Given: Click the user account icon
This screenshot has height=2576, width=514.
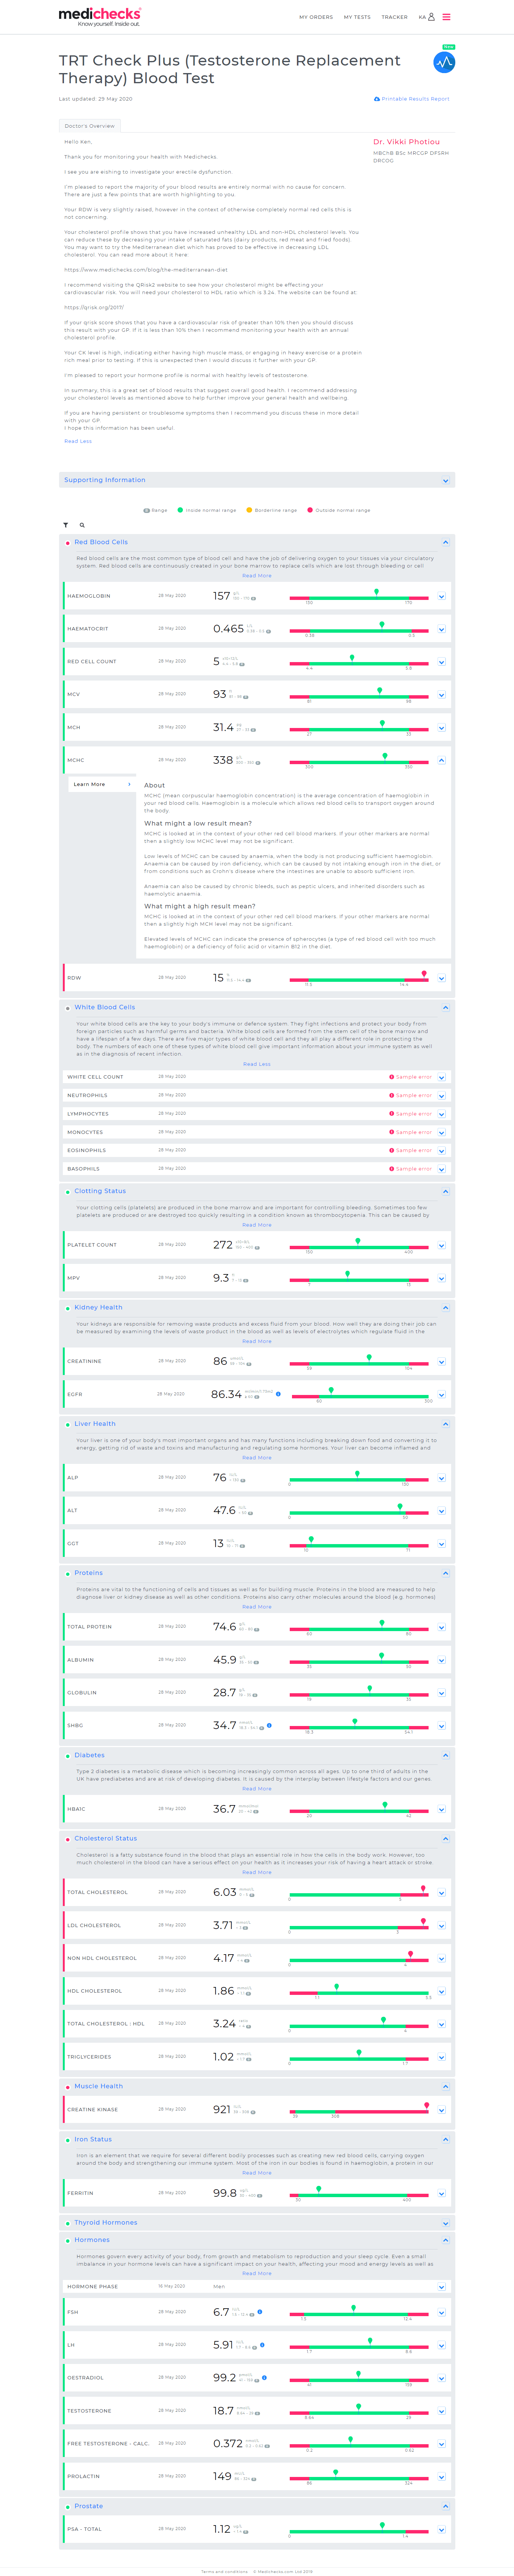Looking at the screenshot, I should click(431, 17).
